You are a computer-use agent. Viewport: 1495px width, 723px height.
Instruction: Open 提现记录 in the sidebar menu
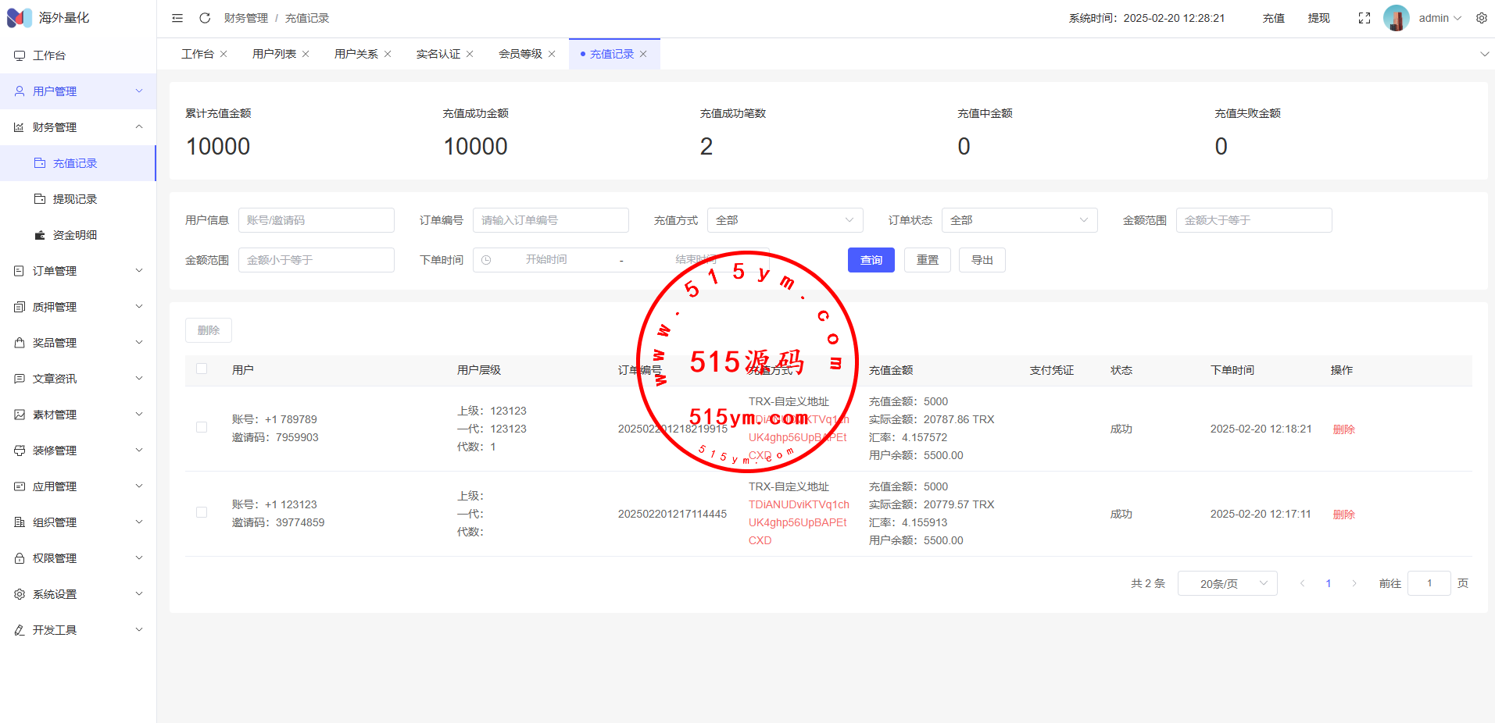tap(75, 199)
